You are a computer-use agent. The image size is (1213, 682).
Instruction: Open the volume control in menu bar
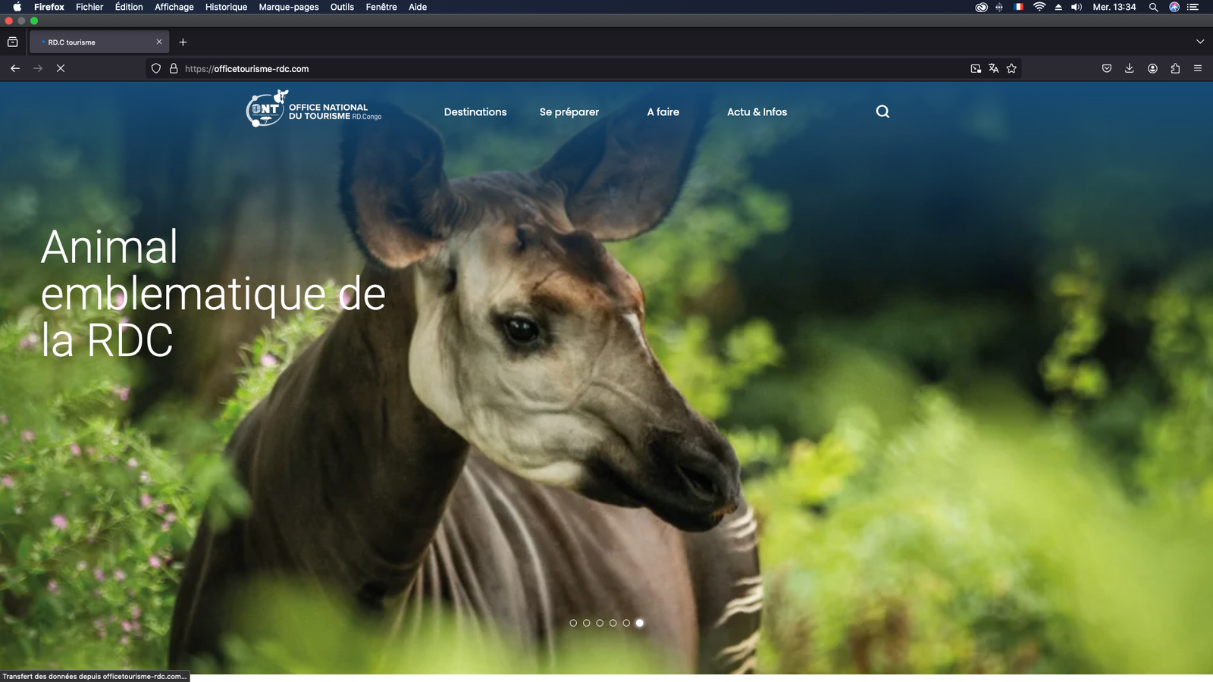tap(1077, 7)
